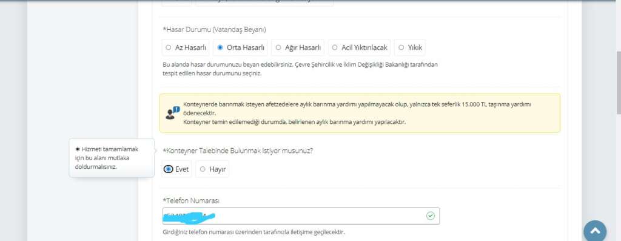Click the scroll-to-top arrow button
621x241 pixels.
pyautogui.click(x=595, y=231)
